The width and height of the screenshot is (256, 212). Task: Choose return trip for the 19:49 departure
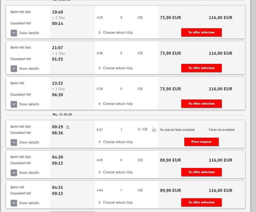point(117,33)
